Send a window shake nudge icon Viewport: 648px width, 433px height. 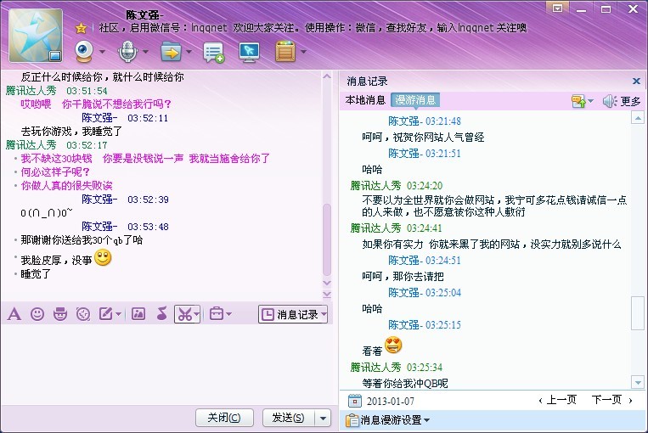(83, 314)
